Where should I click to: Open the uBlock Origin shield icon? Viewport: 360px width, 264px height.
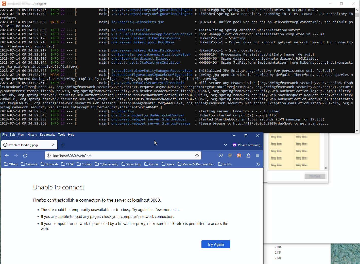[230, 155]
